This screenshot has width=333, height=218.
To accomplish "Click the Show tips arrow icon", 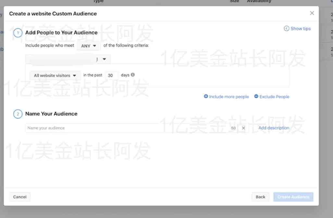I will click(286, 28).
